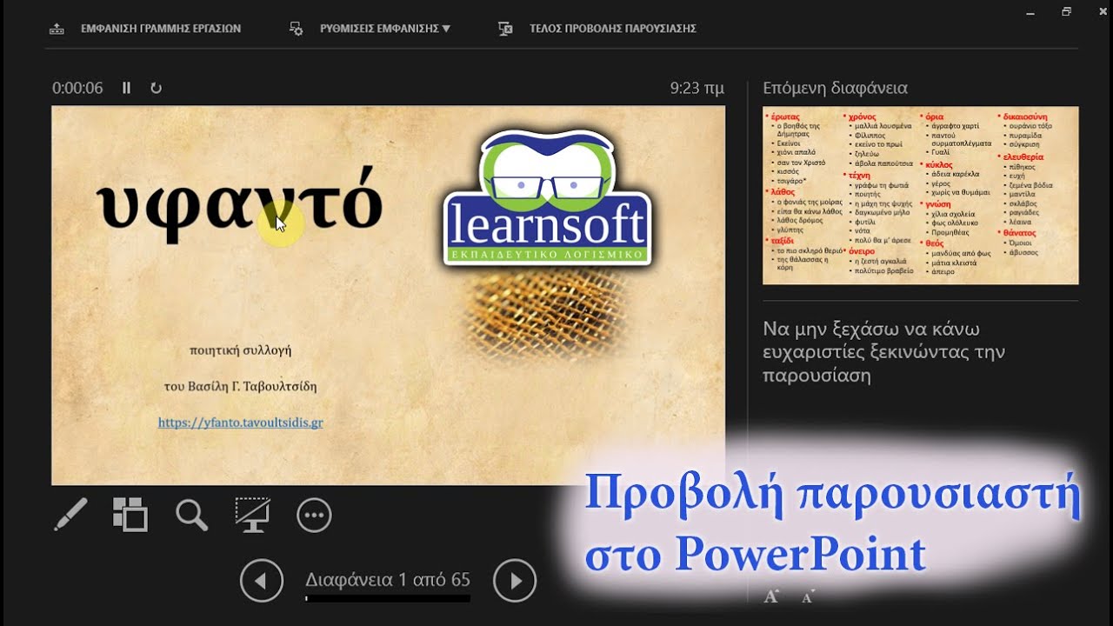Viewport: 1113px width, 626px height.
Task: Click the display settings icon
Action: pyautogui.click(x=297, y=29)
